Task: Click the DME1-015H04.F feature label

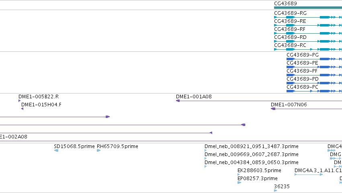Action: coord(41,105)
